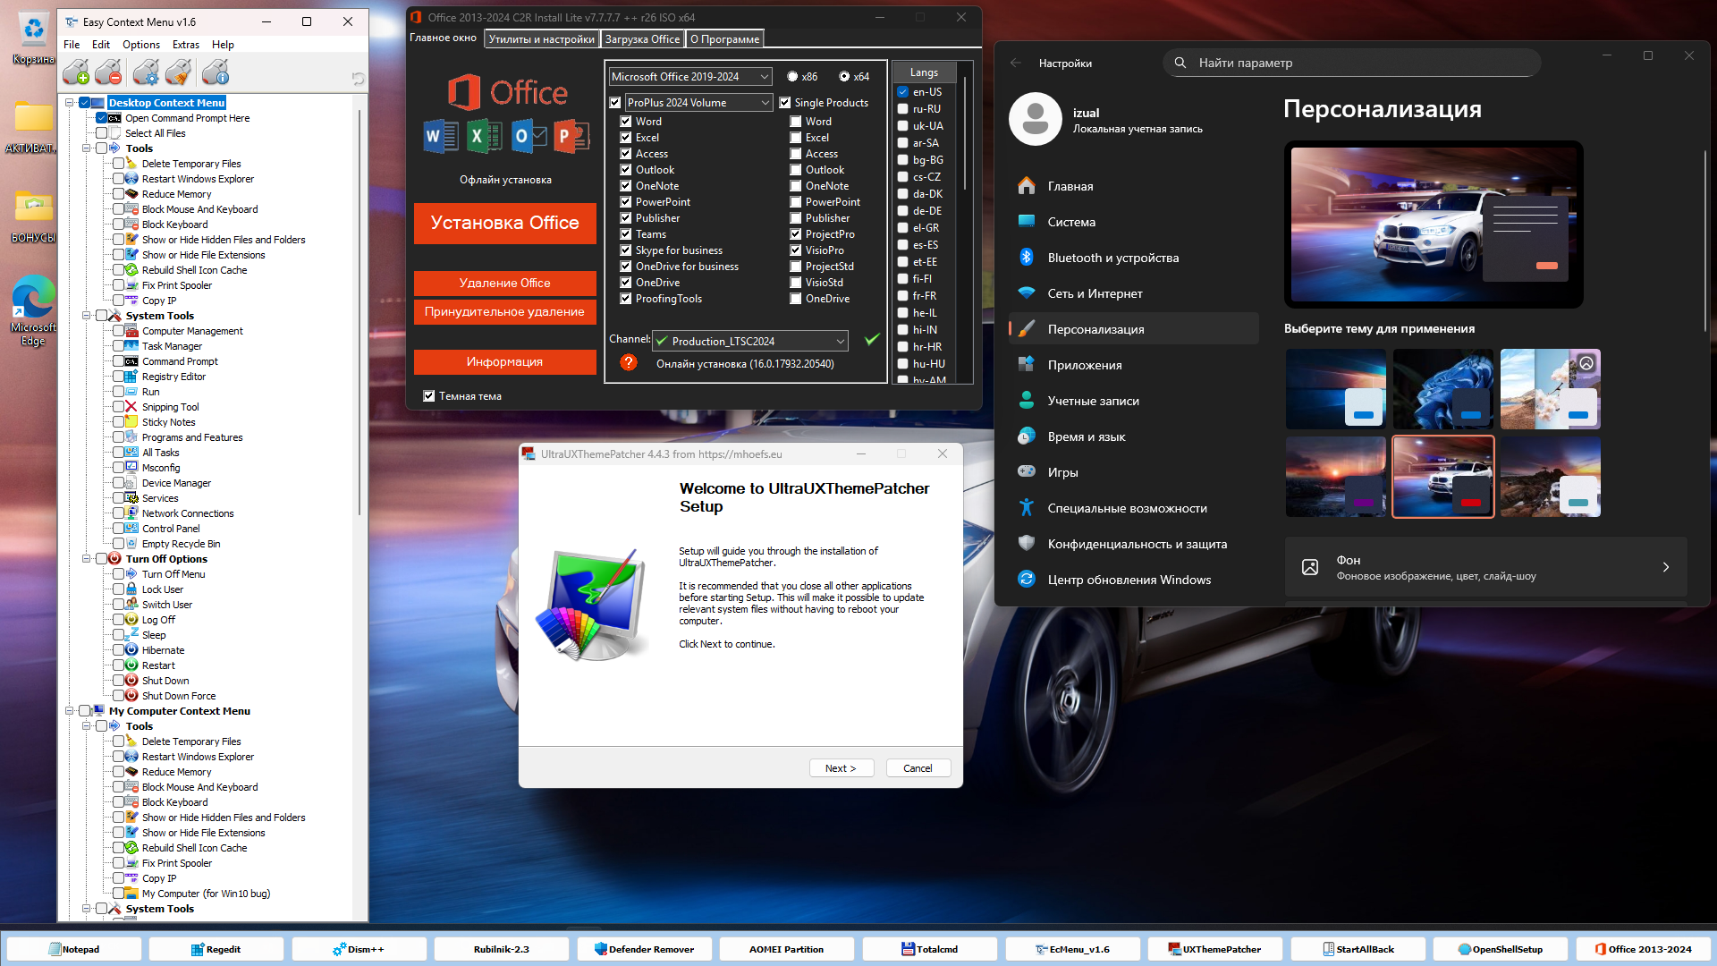Viewport: 1717px width, 966px height.
Task: Open the List Editor mouse icon with gear
Action: (x=146, y=72)
